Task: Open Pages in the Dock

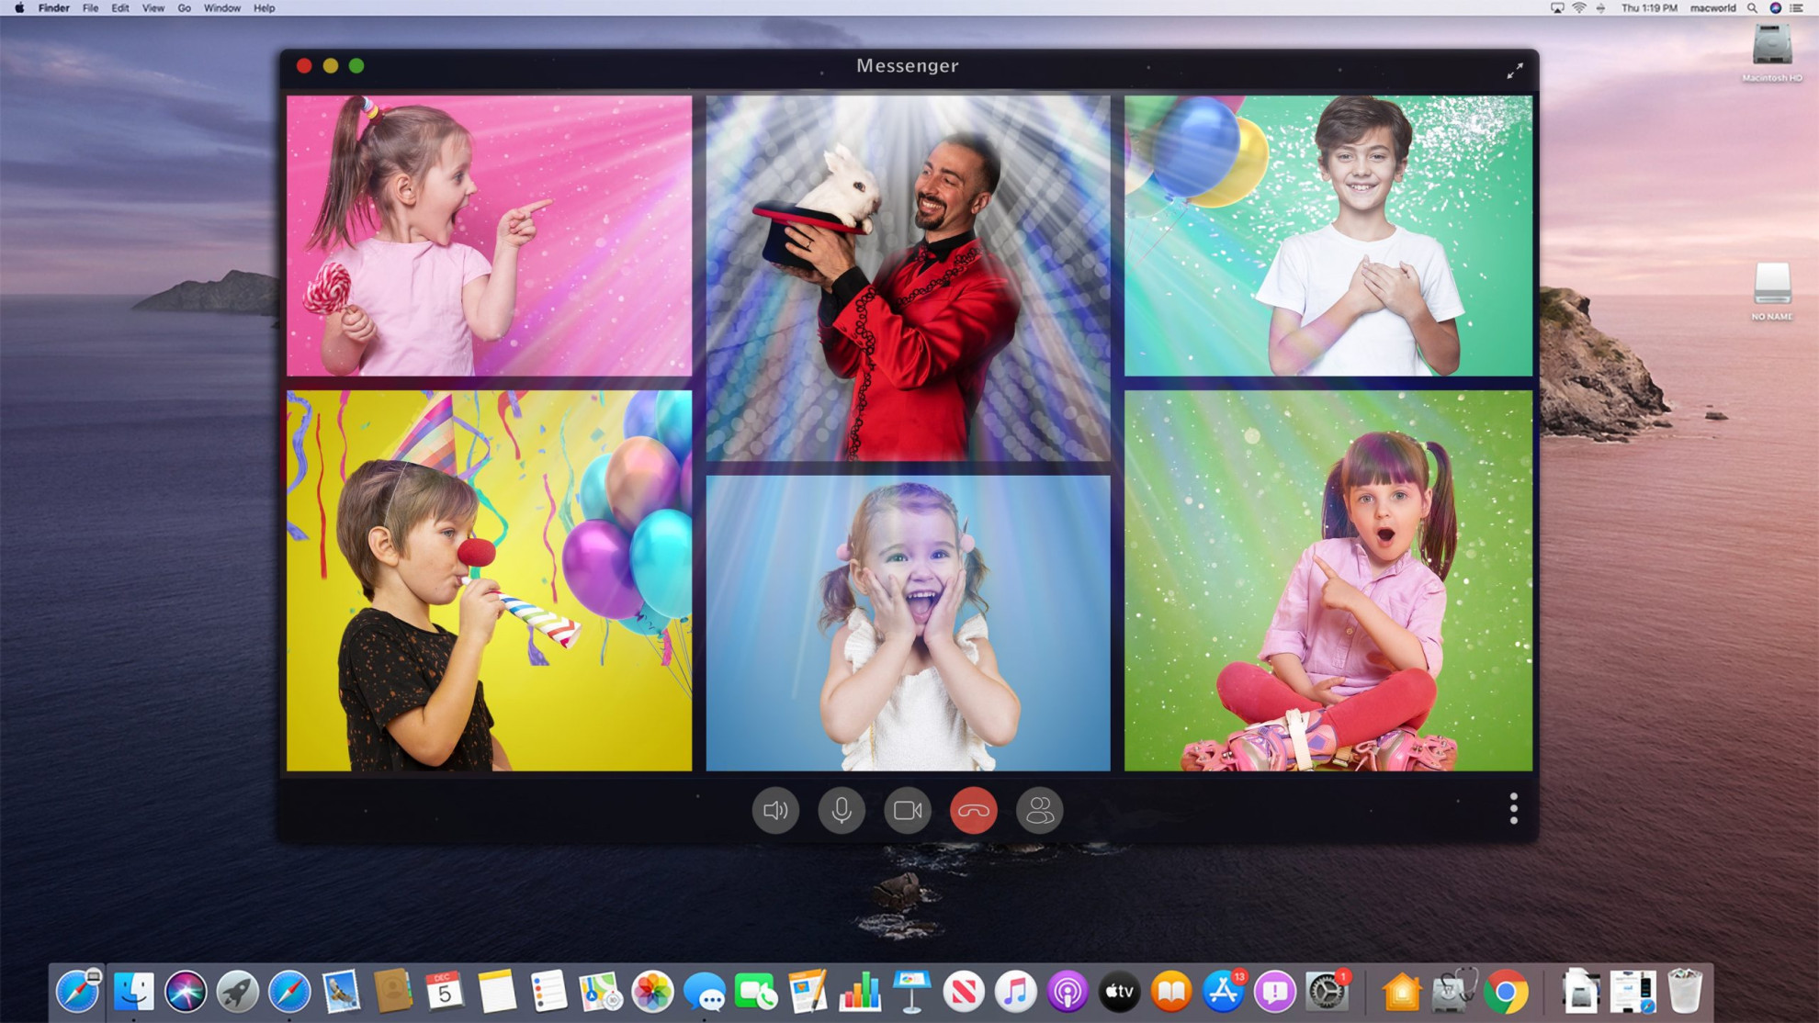Action: pyautogui.click(x=808, y=992)
